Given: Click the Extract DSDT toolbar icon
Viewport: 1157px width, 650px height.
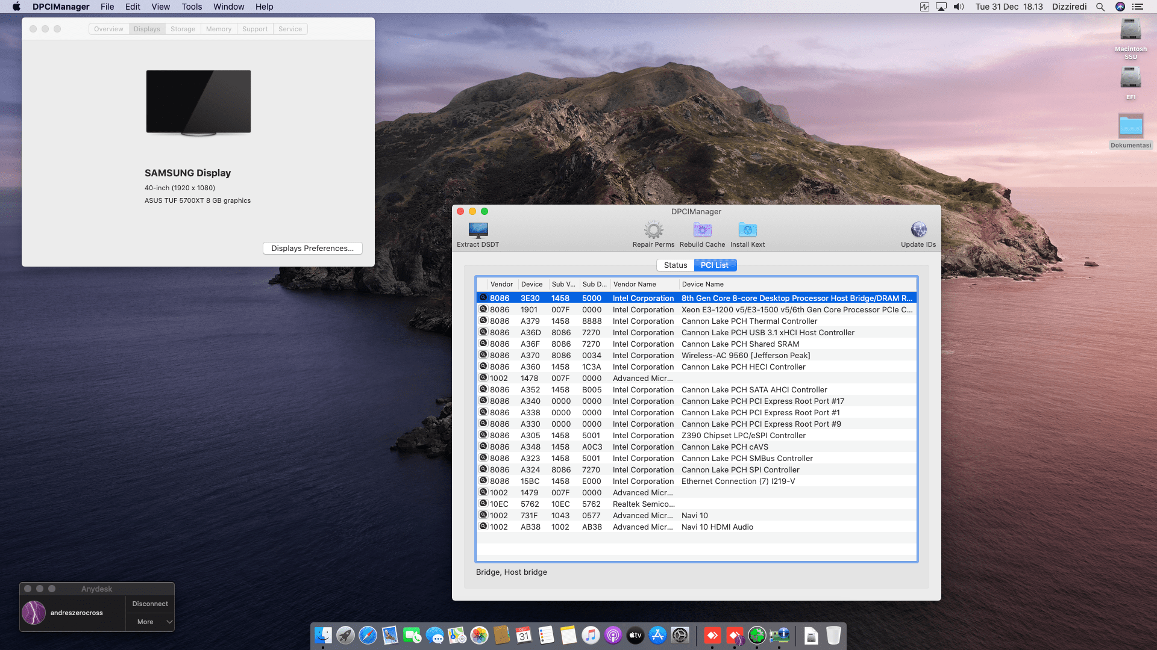Looking at the screenshot, I should click(x=478, y=231).
